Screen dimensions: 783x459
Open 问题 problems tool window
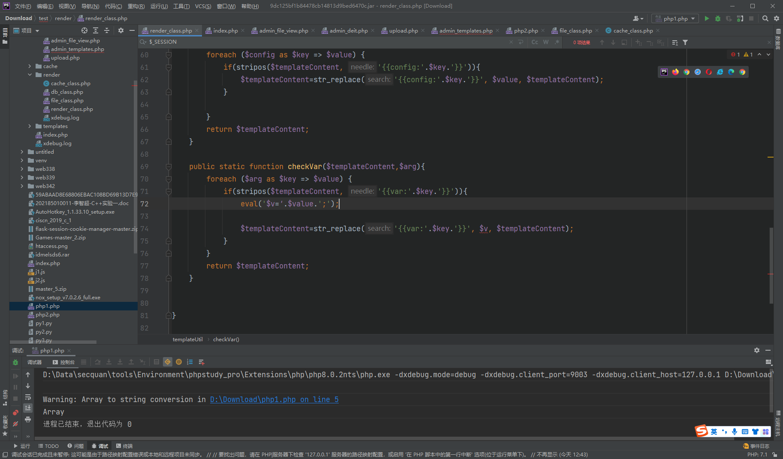tap(75, 446)
